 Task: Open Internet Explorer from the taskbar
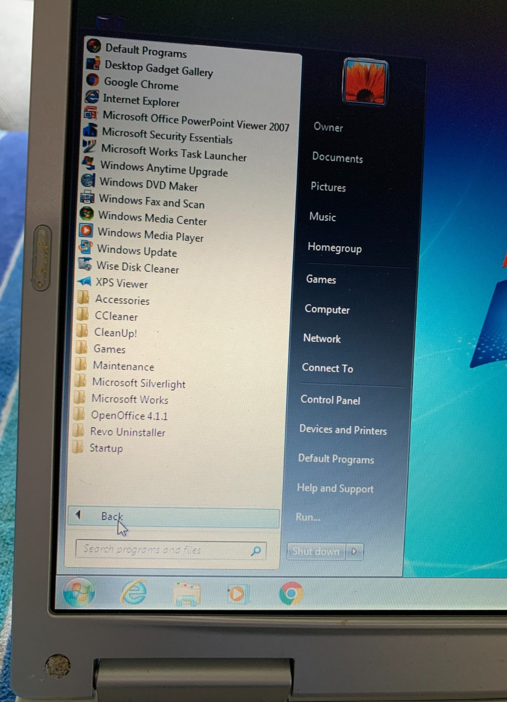[x=134, y=593]
